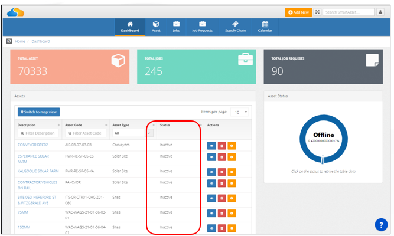Delete the 75MM asset row

pos(222,214)
